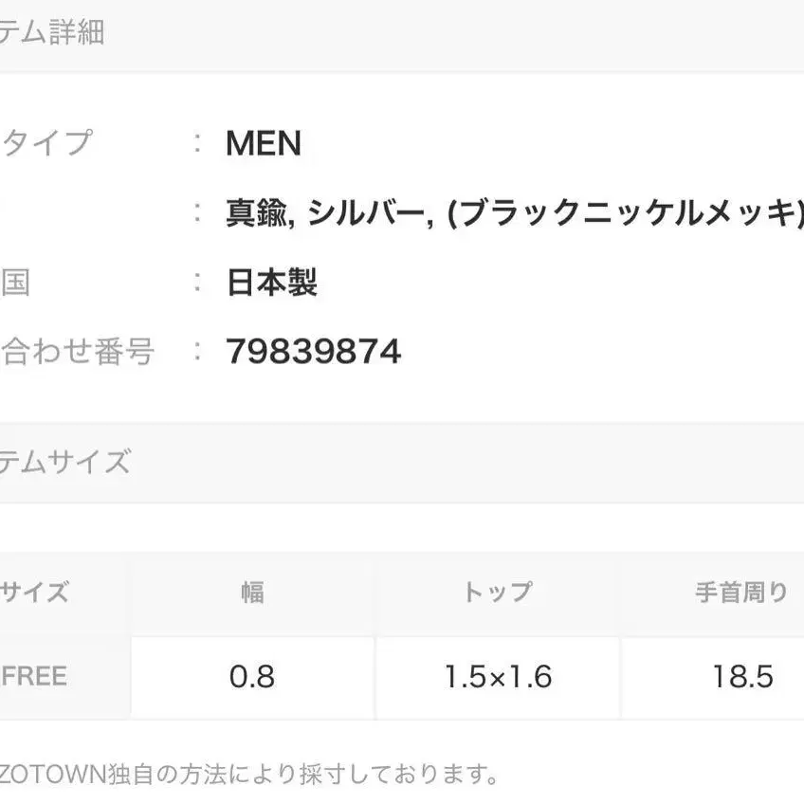The image size is (804, 804).
Task: Click the アイテムサイズ section header
Action: point(64,463)
